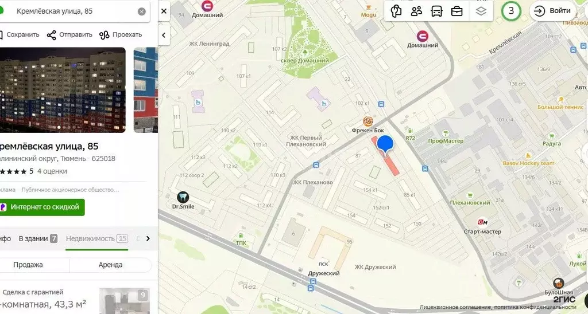Click the Большой теннис icon
Viewport: 588px width, 314px height.
(x=561, y=100)
